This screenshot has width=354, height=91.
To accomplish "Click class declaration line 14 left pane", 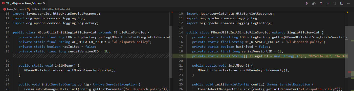I will click(x=81, y=32).
